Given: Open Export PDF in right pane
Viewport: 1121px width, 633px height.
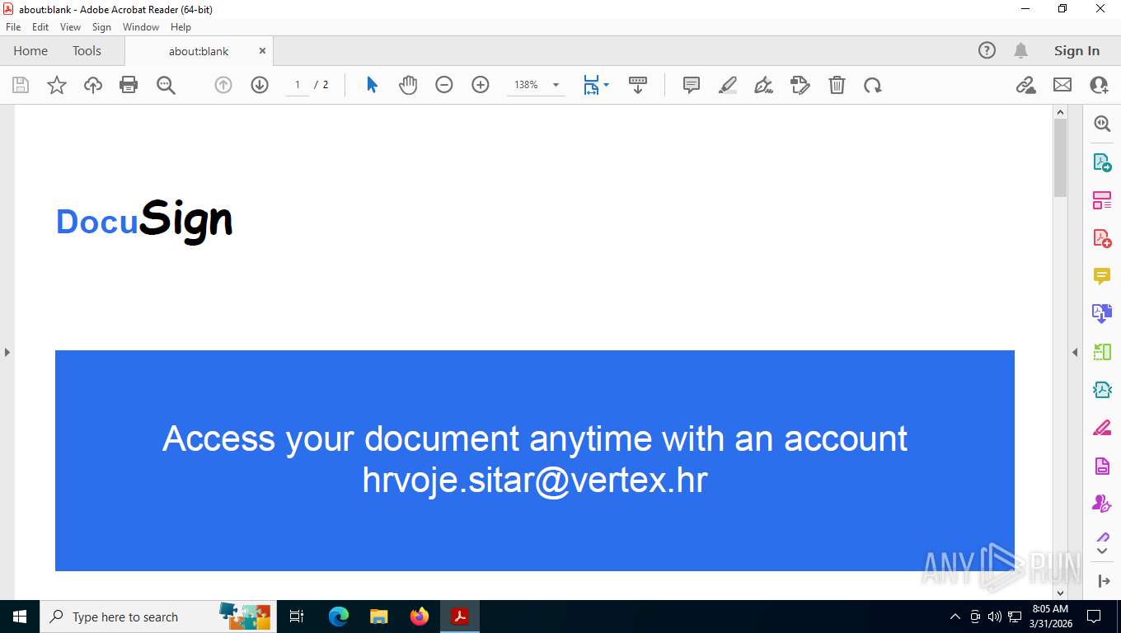Looking at the screenshot, I should [x=1102, y=162].
